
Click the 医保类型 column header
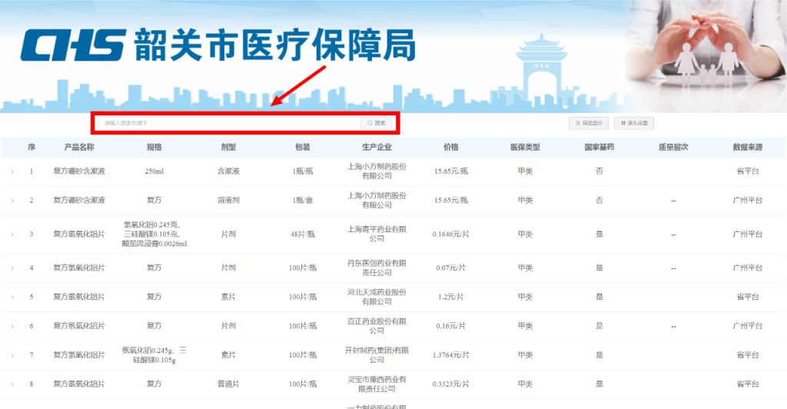pyautogui.click(x=525, y=147)
